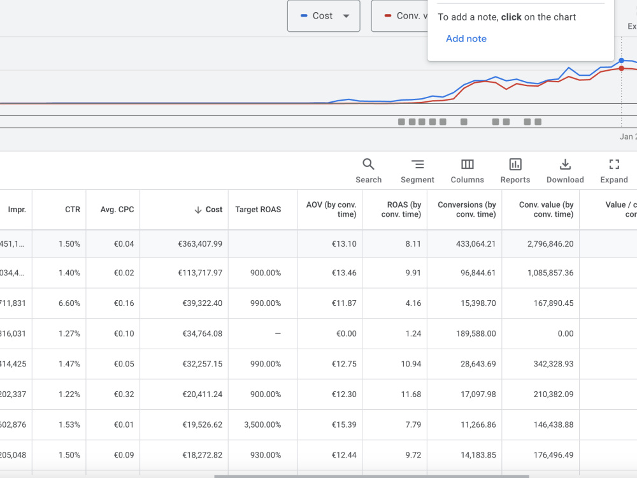Open the Cost metric dropdown
This screenshot has width=637, height=478.
pos(324,16)
